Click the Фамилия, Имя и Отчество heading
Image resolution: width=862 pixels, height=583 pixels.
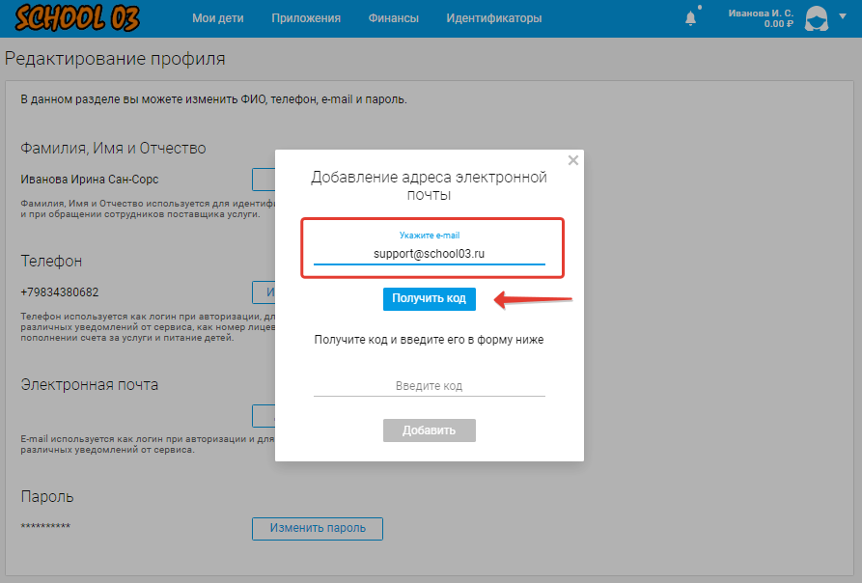(x=113, y=149)
